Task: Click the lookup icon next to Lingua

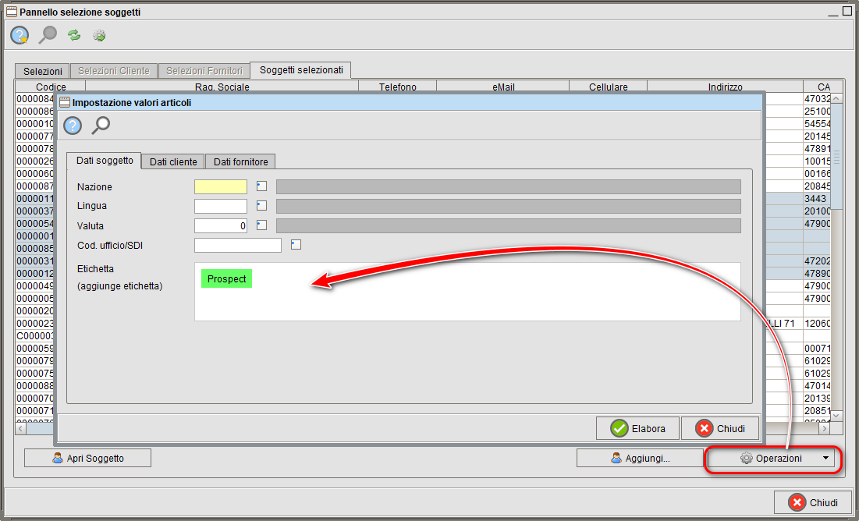Action: pyautogui.click(x=261, y=206)
